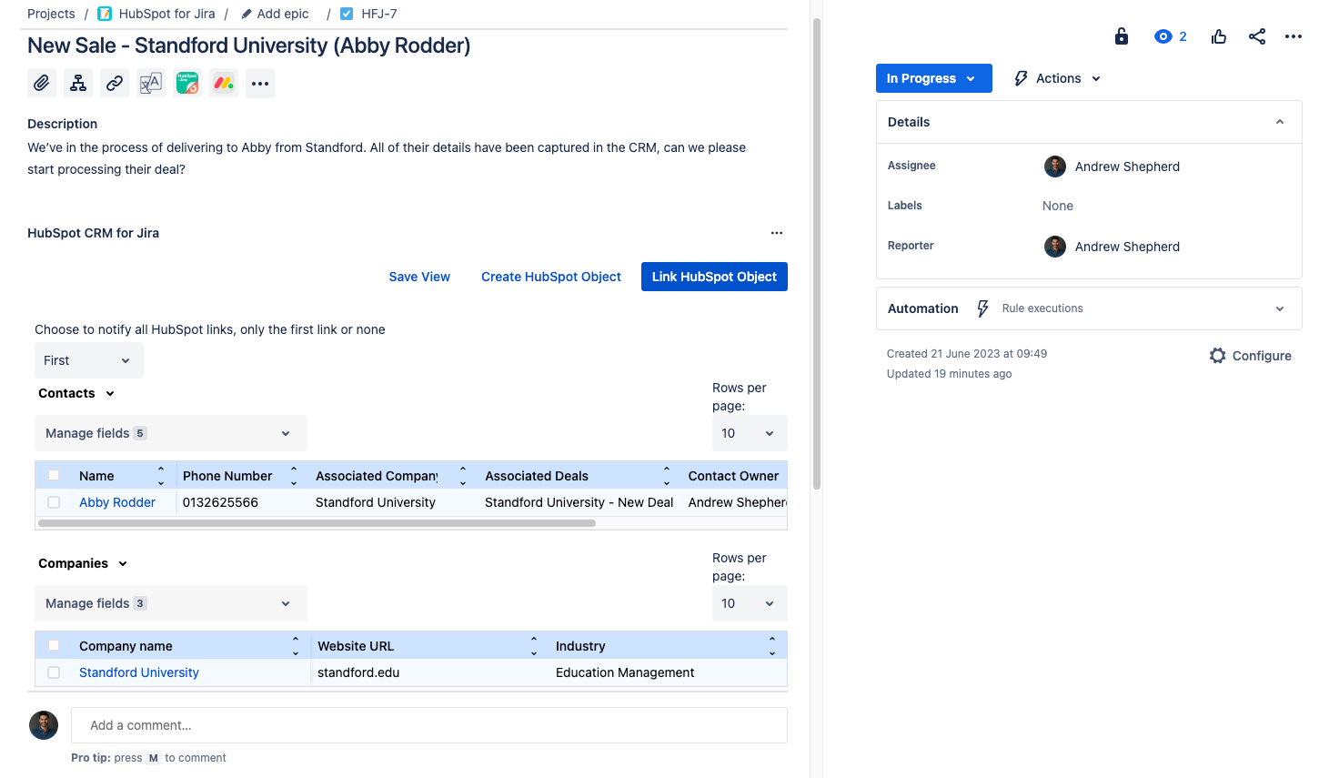Click the Labels None value
This screenshot has width=1319, height=778.
click(1058, 206)
